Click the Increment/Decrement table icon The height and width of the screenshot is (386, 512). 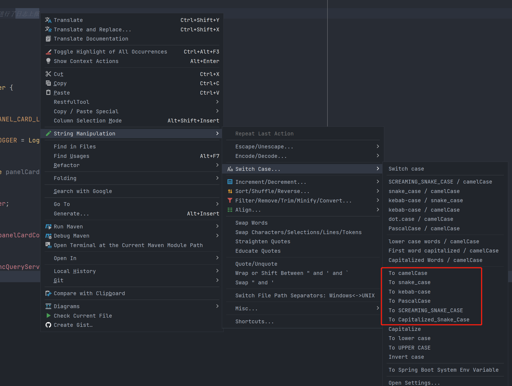click(230, 182)
